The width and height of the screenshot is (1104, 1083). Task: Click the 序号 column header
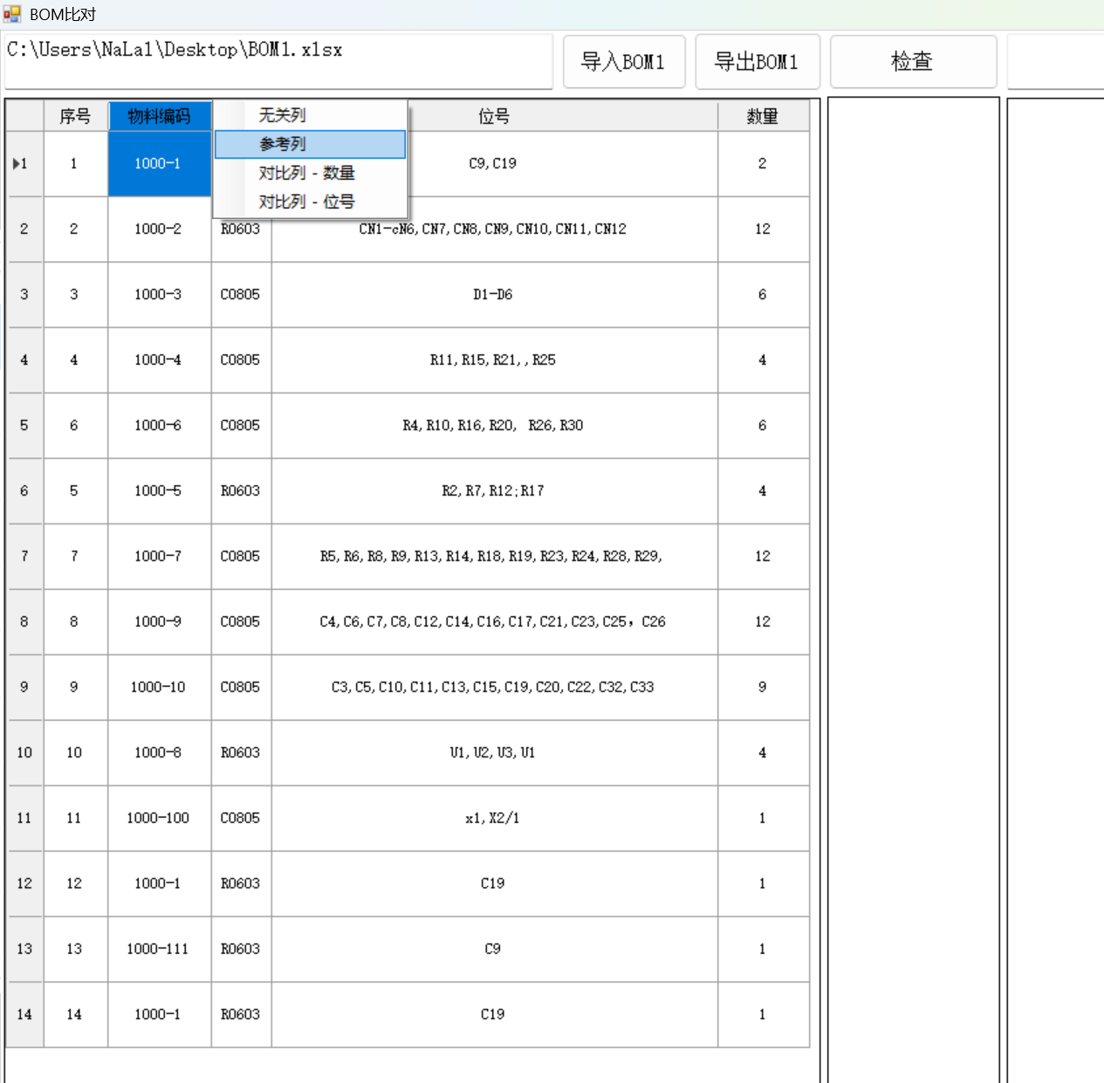tap(75, 116)
